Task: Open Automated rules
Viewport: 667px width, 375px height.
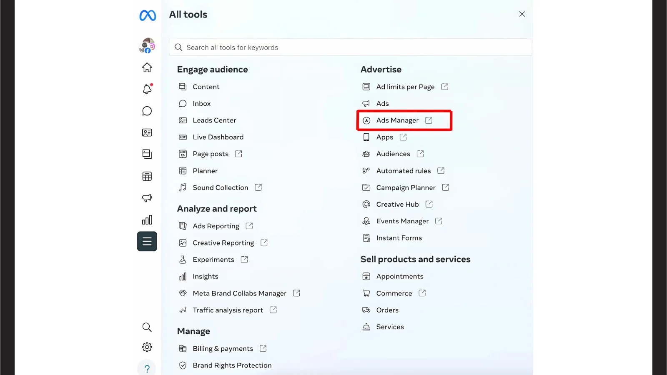Action: [x=403, y=171]
